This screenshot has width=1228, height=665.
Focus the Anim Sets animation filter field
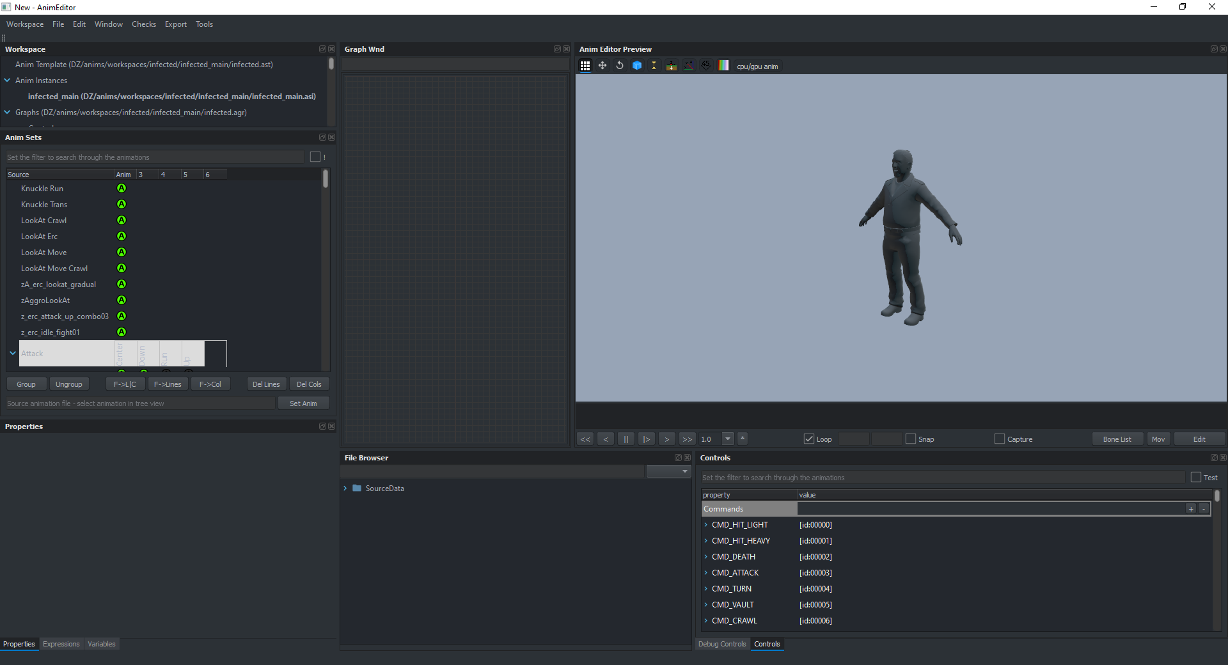[155, 157]
